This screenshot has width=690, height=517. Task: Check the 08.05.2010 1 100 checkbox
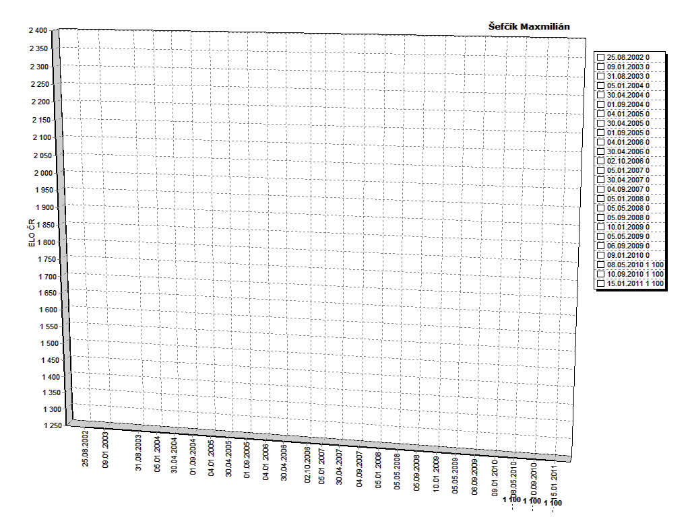[x=600, y=265]
